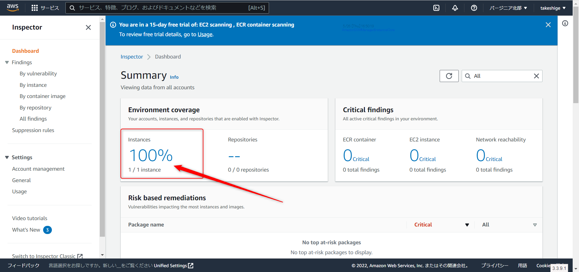Open Unified Settings link
This screenshot has height=272, width=579.
pos(173,265)
